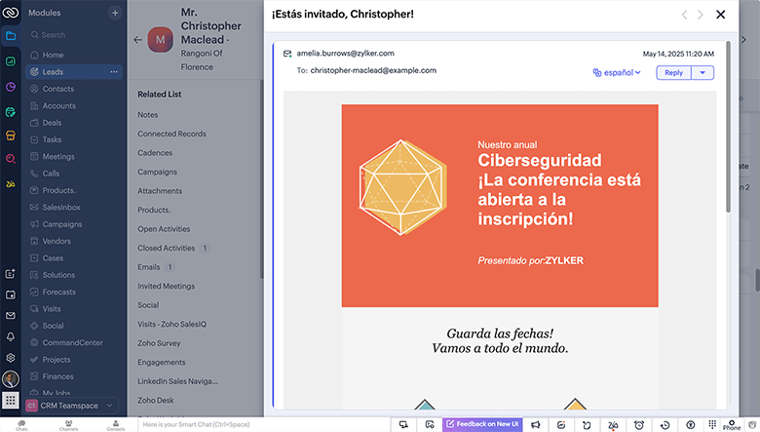
Task: Jump to Connected Records related list
Action: coord(171,134)
